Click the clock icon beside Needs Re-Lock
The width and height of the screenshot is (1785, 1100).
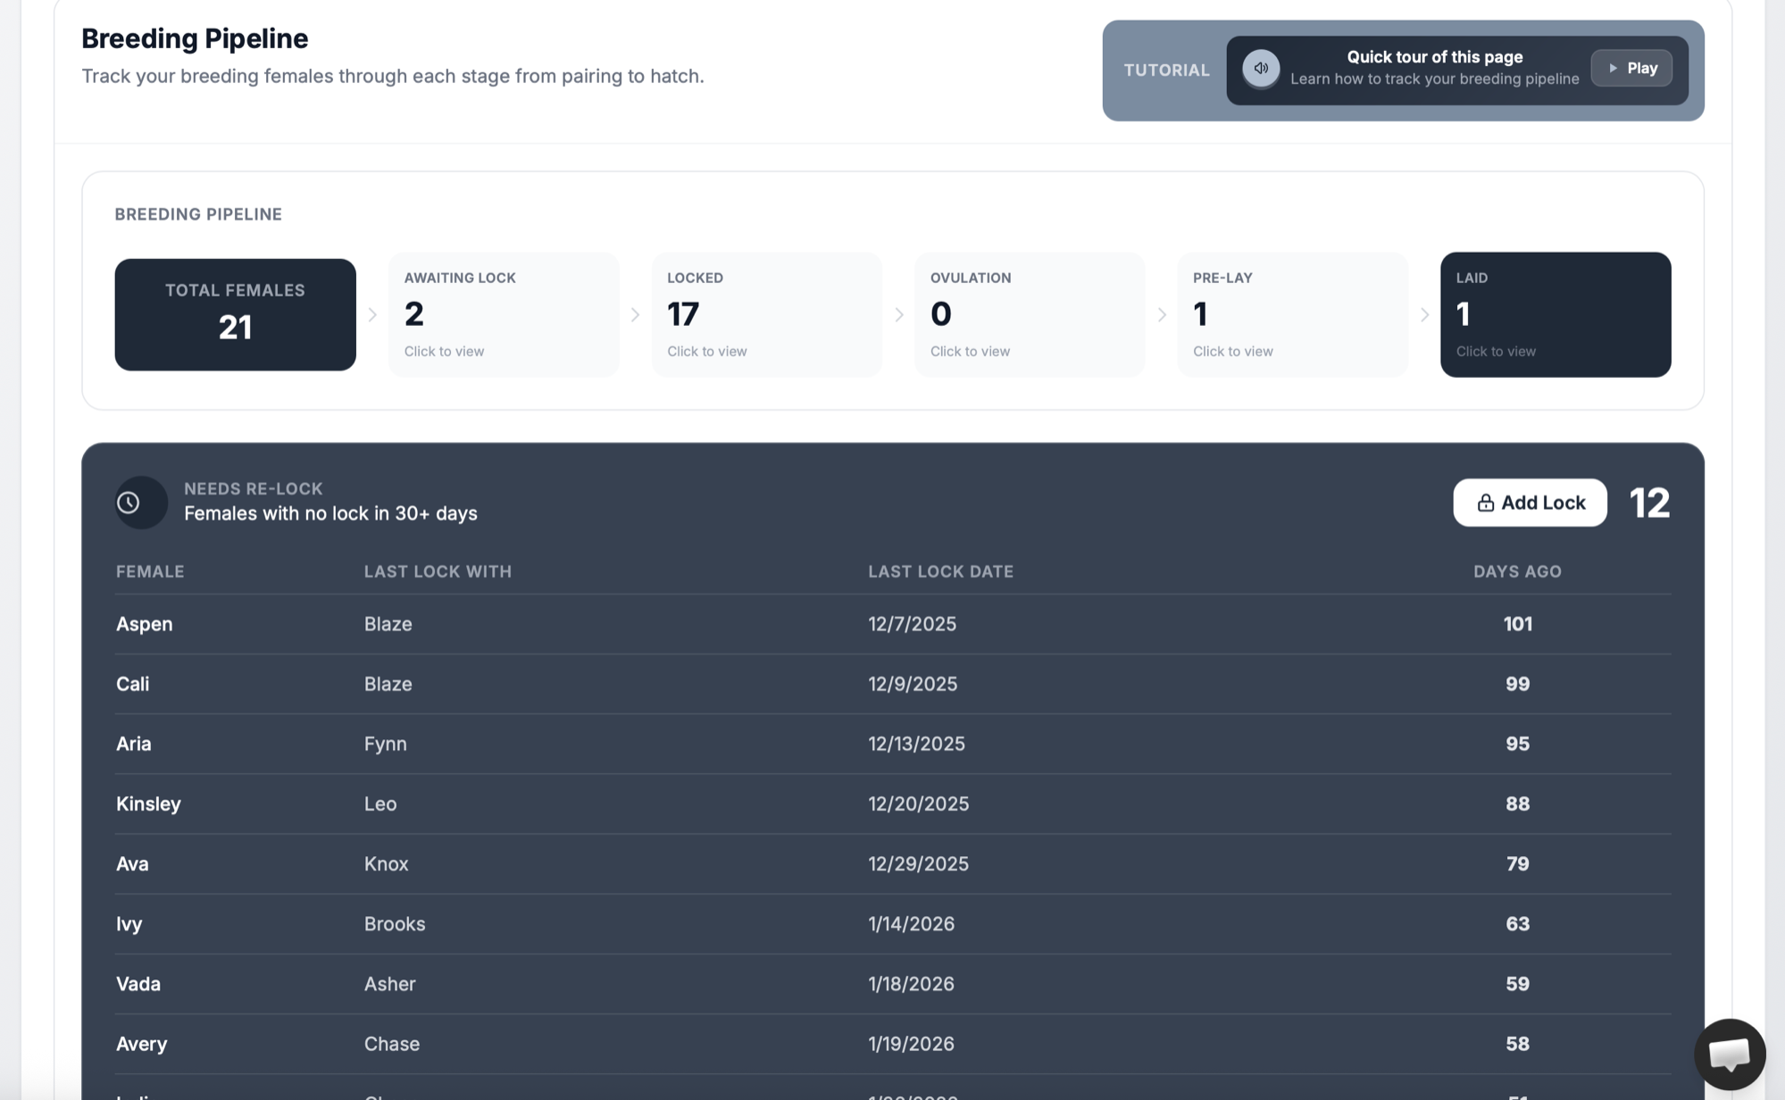(129, 503)
